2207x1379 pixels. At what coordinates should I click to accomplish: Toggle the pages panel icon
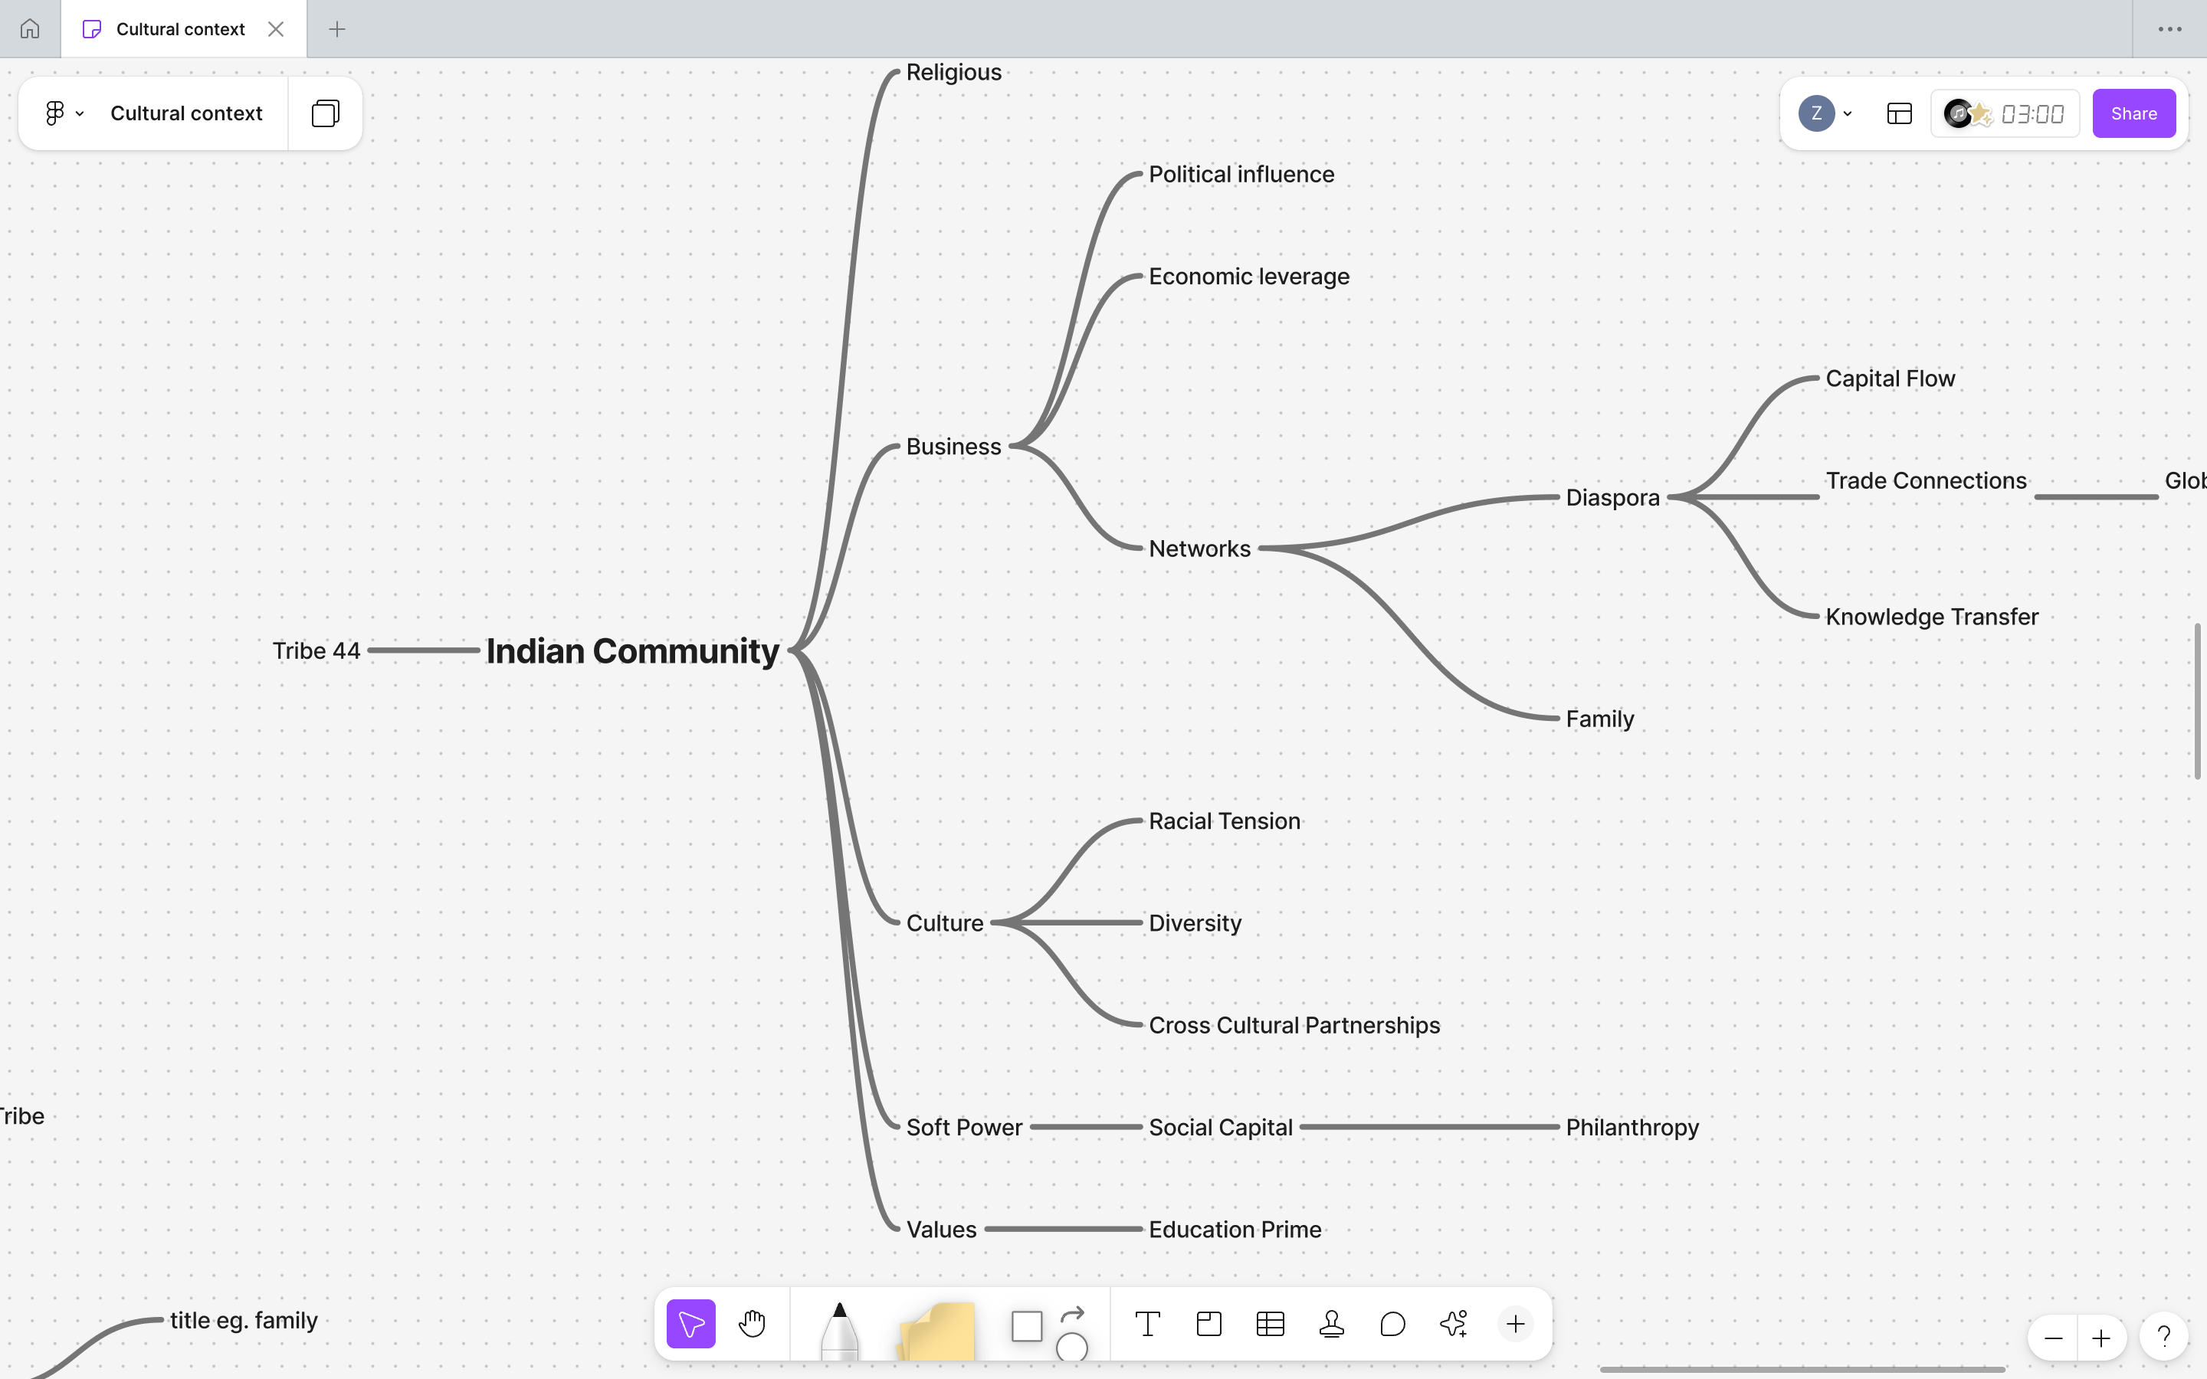pos(325,113)
